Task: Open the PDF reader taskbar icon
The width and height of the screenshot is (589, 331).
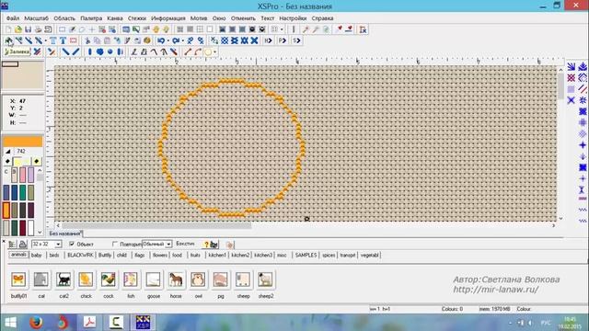Action: [x=89, y=323]
